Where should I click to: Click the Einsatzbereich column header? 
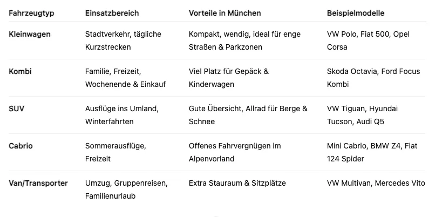coord(112,13)
